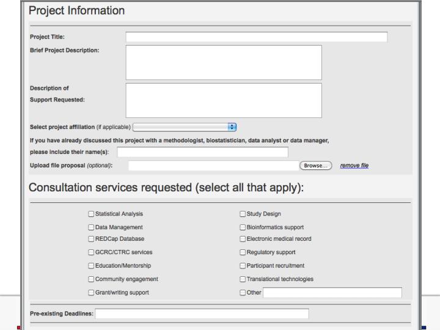
Task: Enable Bioinformatics support checkbox
Action: (x=243, y=227)
